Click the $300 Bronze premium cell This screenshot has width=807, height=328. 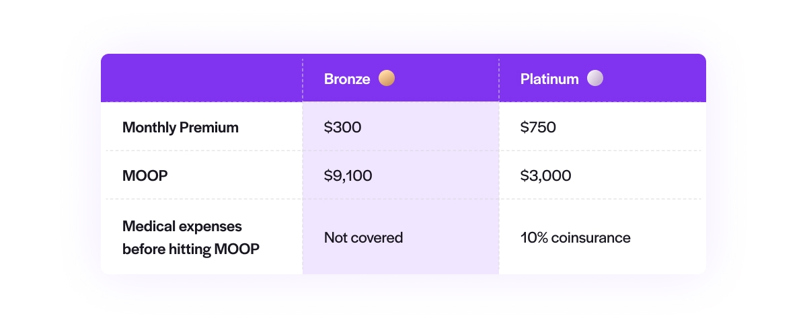[x=343, y=127]
